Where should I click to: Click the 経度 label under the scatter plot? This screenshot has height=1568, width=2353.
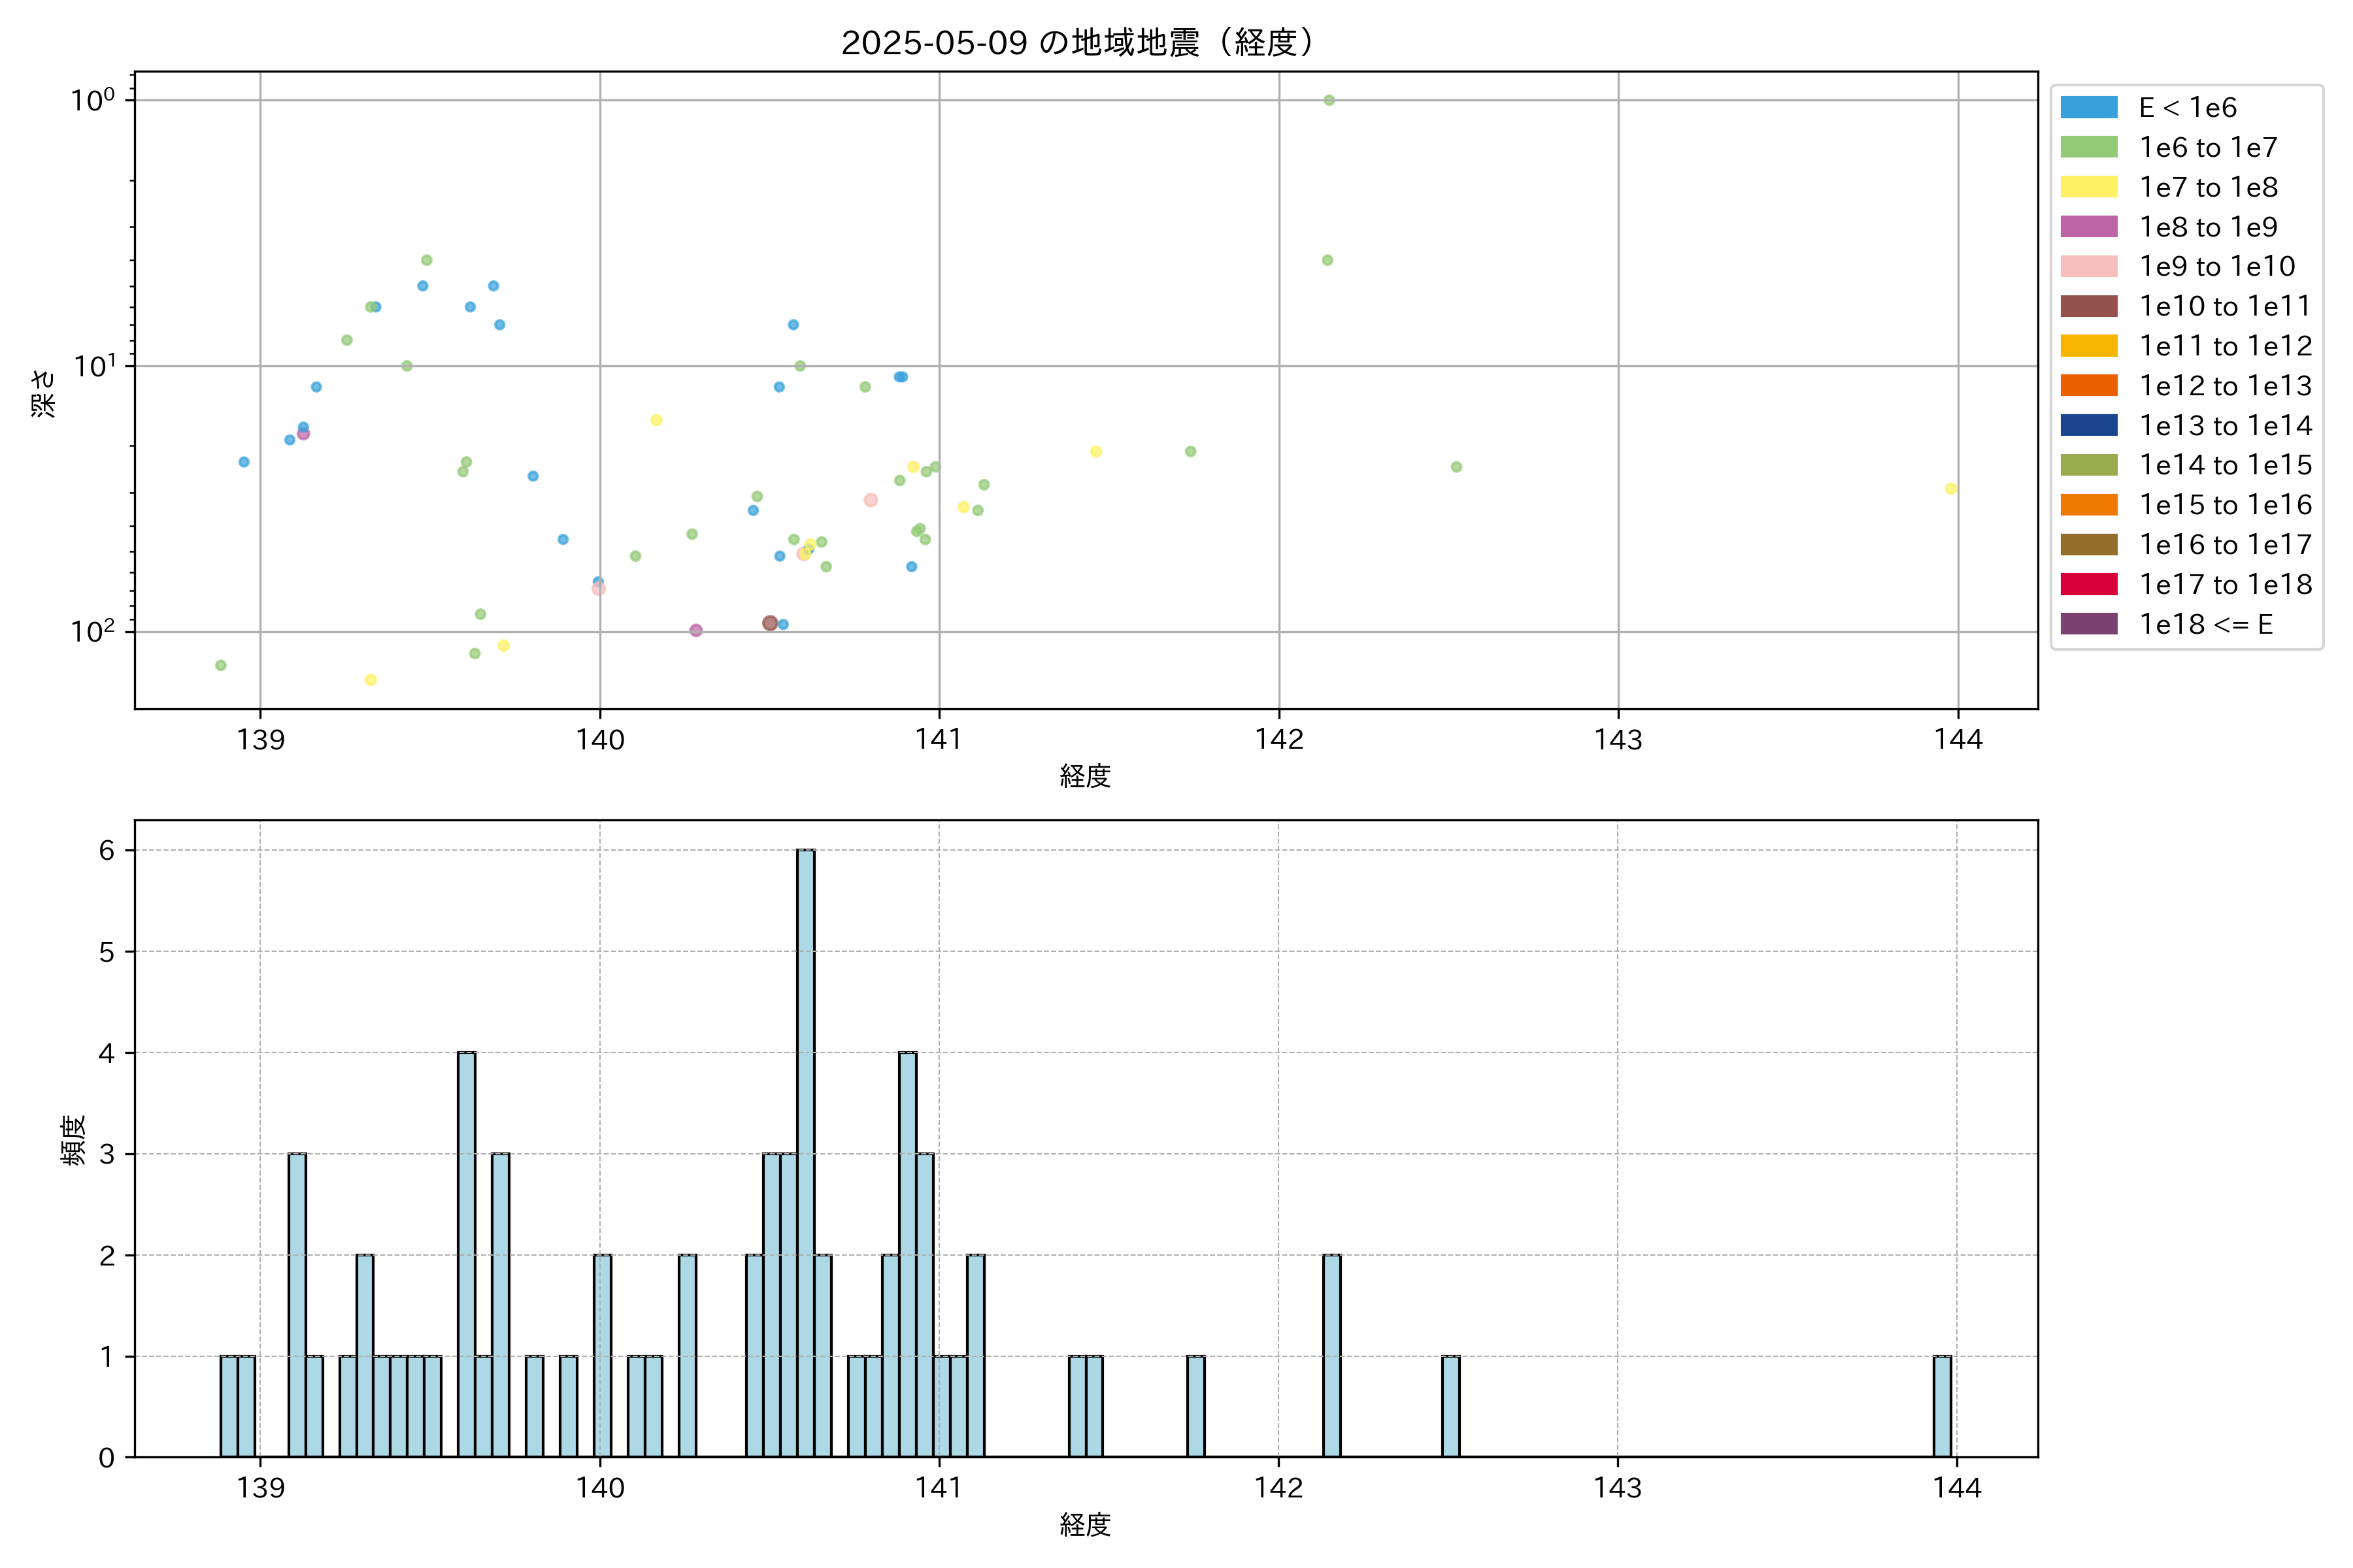1084,776
